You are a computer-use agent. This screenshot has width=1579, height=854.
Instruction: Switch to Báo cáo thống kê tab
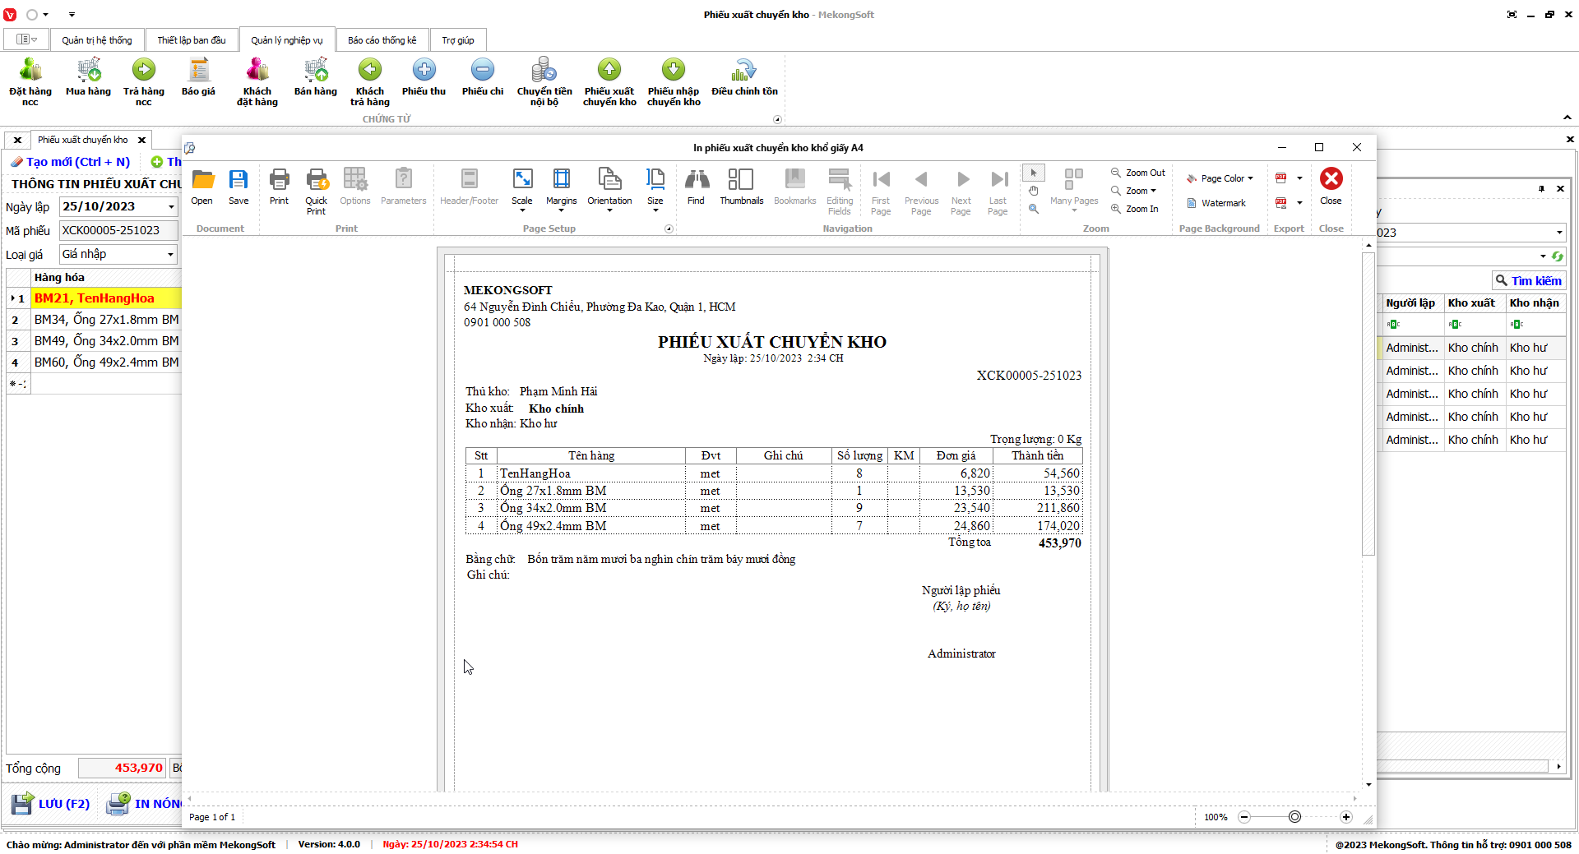click(x=382, y=40)
